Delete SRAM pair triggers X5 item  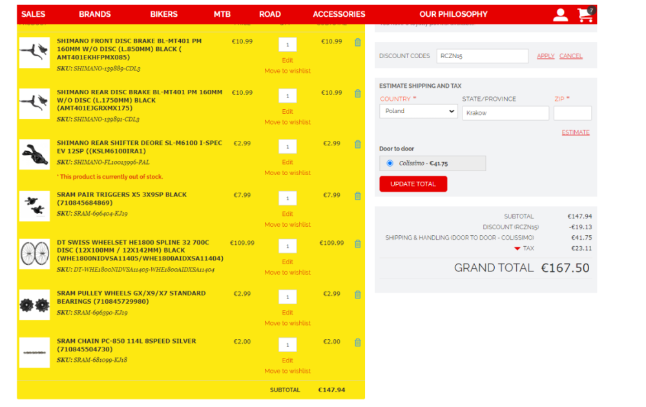point(358,195)
